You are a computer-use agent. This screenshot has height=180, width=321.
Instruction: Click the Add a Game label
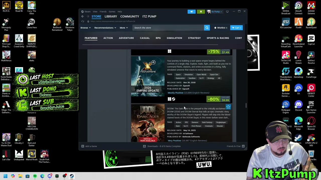coord(91,146)
